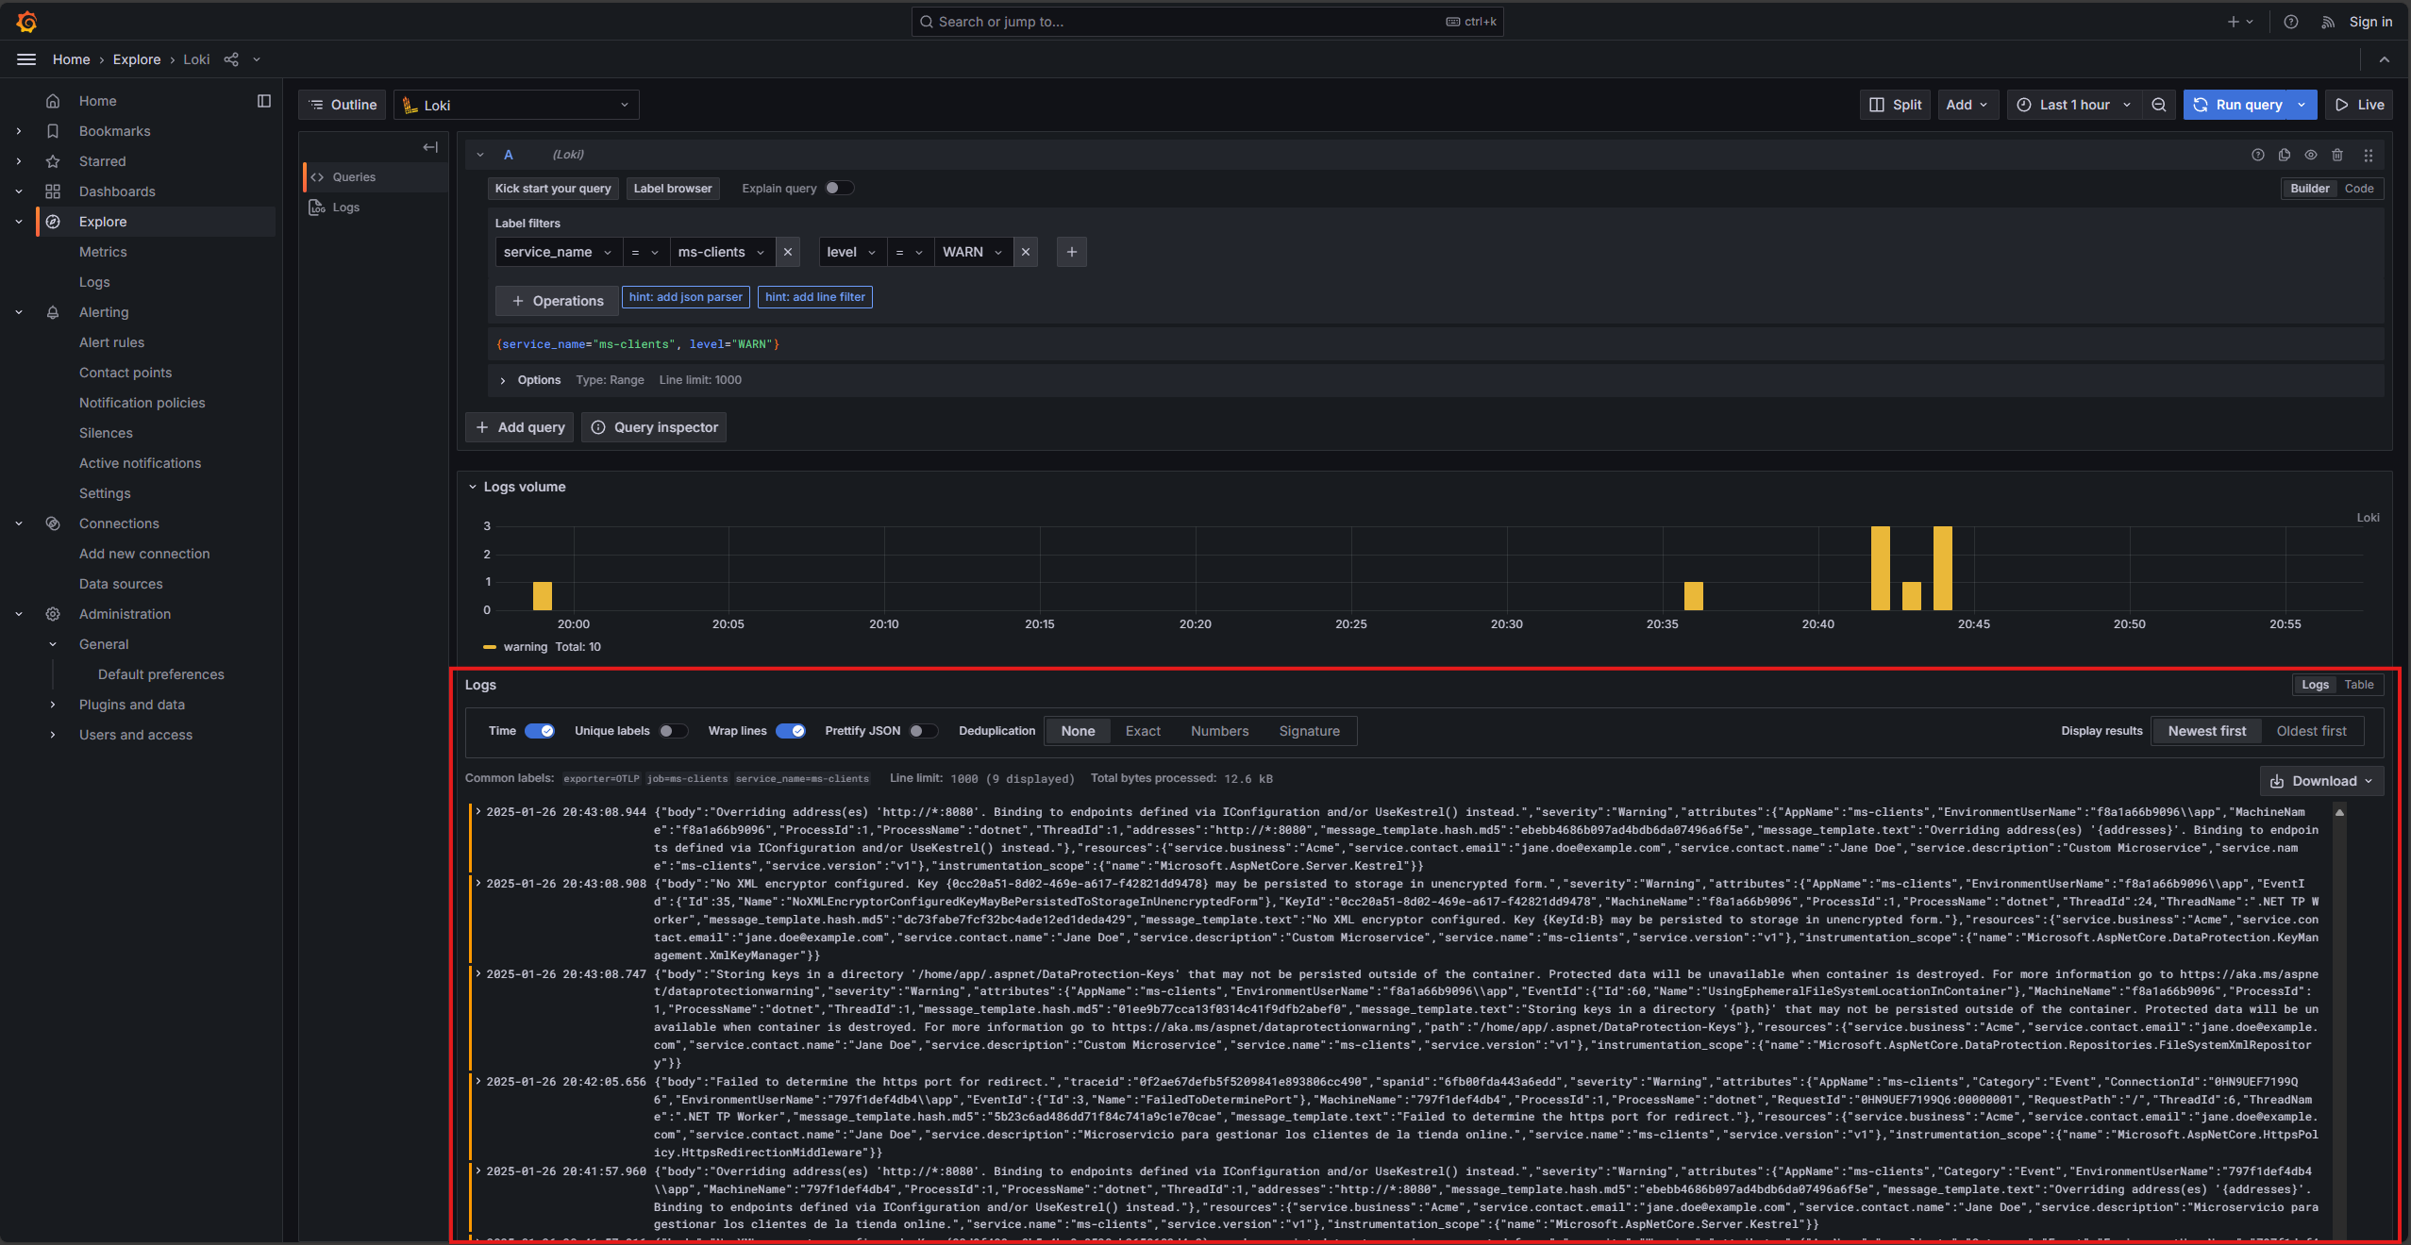Viewport: 2411px width, 1245px height.
Task: Open Alert rules in the sidebar
Action: pos(111,342)
